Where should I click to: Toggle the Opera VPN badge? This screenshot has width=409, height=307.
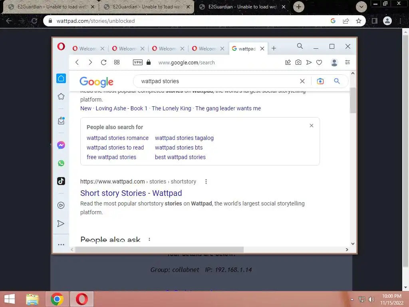138,62
